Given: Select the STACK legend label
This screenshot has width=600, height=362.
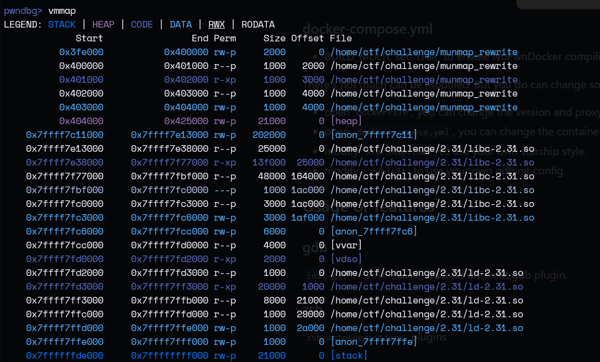Looking at the screenshot, I should [62, 24].
